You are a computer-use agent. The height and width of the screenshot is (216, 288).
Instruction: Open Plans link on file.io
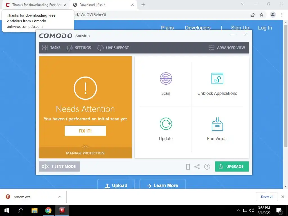coord(167,28)
